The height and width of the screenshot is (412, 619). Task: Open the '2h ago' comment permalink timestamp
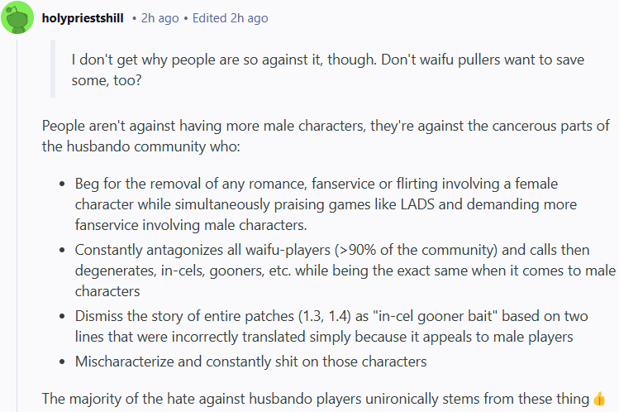point(160,18)
